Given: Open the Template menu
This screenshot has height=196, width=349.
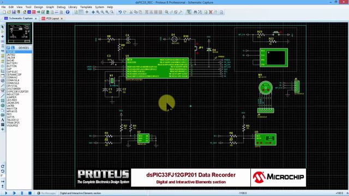Looking at the screenshot, I should point(86,7).
